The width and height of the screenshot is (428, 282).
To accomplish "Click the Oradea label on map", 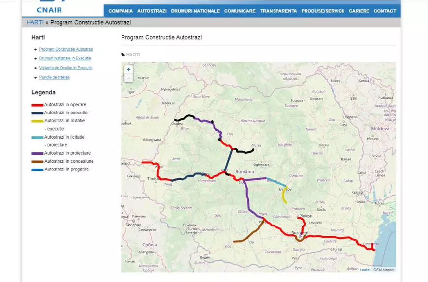I will pyautogui.click(x=177, y=124).
